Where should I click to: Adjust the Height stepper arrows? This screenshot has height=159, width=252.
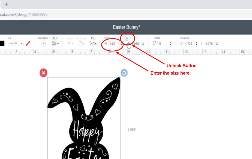coord(143,44)
